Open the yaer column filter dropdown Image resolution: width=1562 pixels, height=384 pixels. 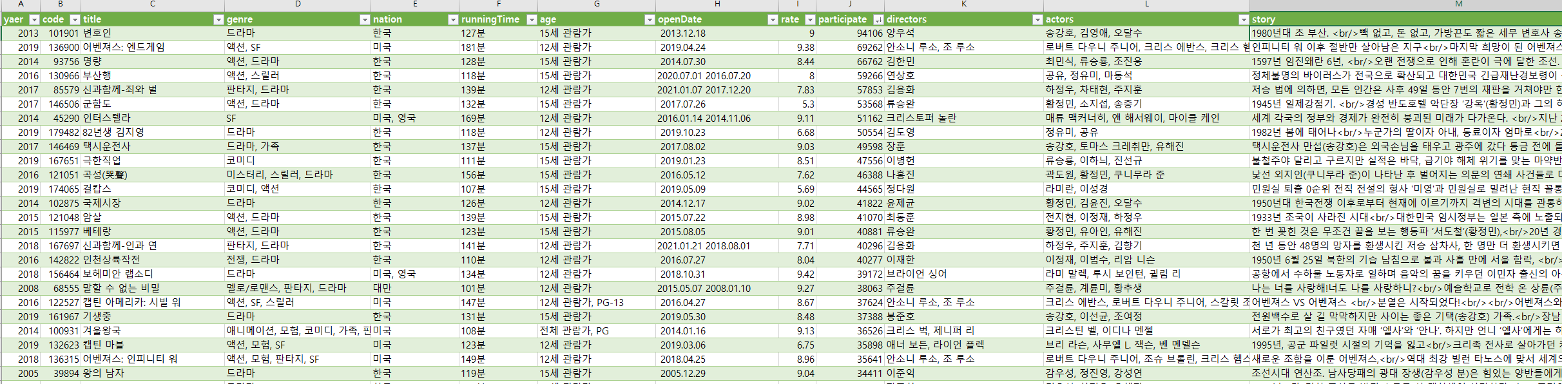[x=34, y=19]
